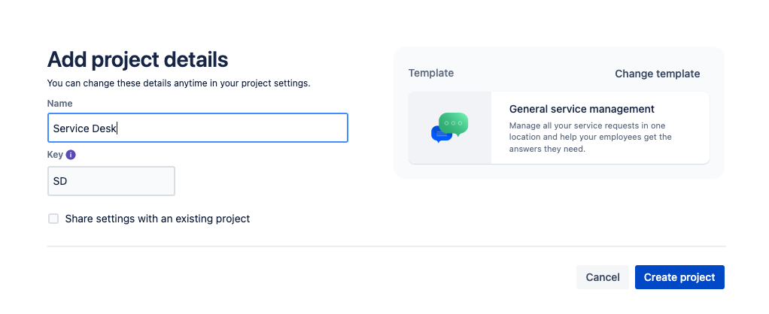Click the Name field label

click(x=59, y=103)
